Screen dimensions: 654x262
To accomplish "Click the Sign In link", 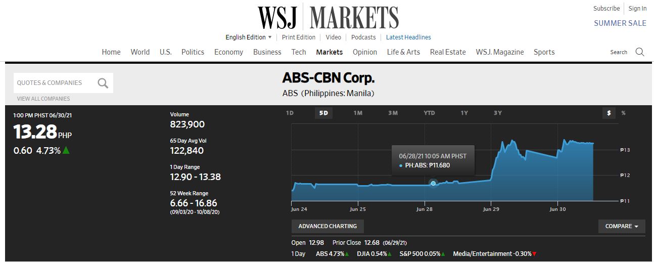I will point(638,9).
